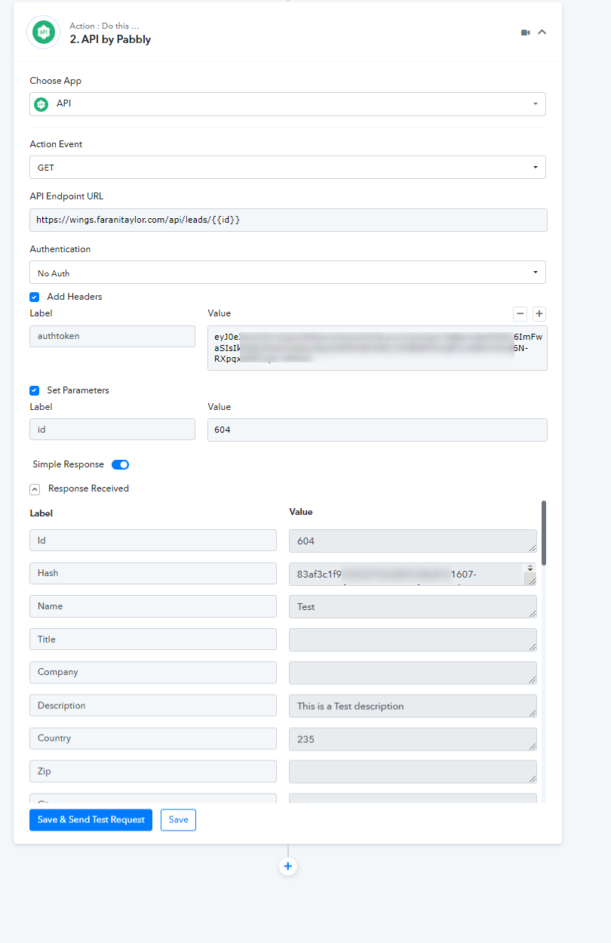Click the green API icon in Choose App
The image size is (611, 943).
[x=41, y=104]
